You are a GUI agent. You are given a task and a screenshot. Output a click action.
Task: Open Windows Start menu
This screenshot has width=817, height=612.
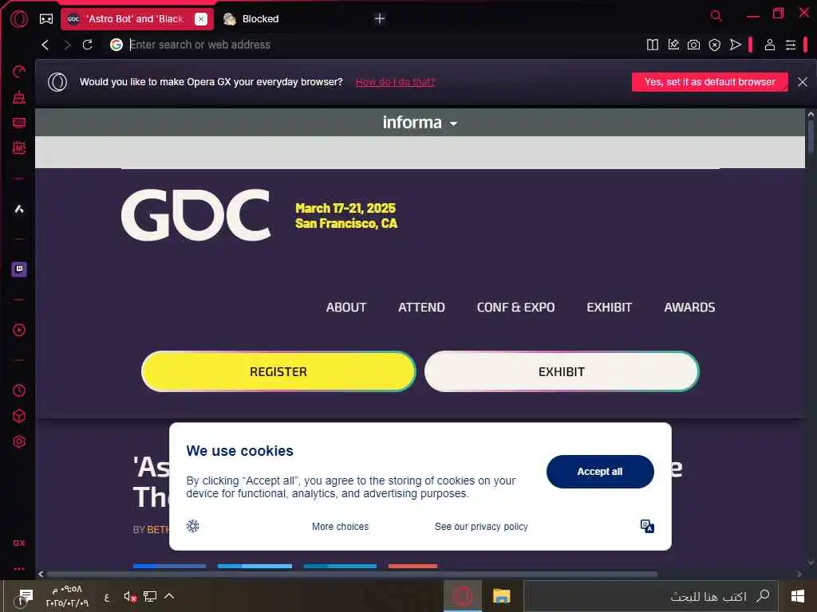point(797,596)
